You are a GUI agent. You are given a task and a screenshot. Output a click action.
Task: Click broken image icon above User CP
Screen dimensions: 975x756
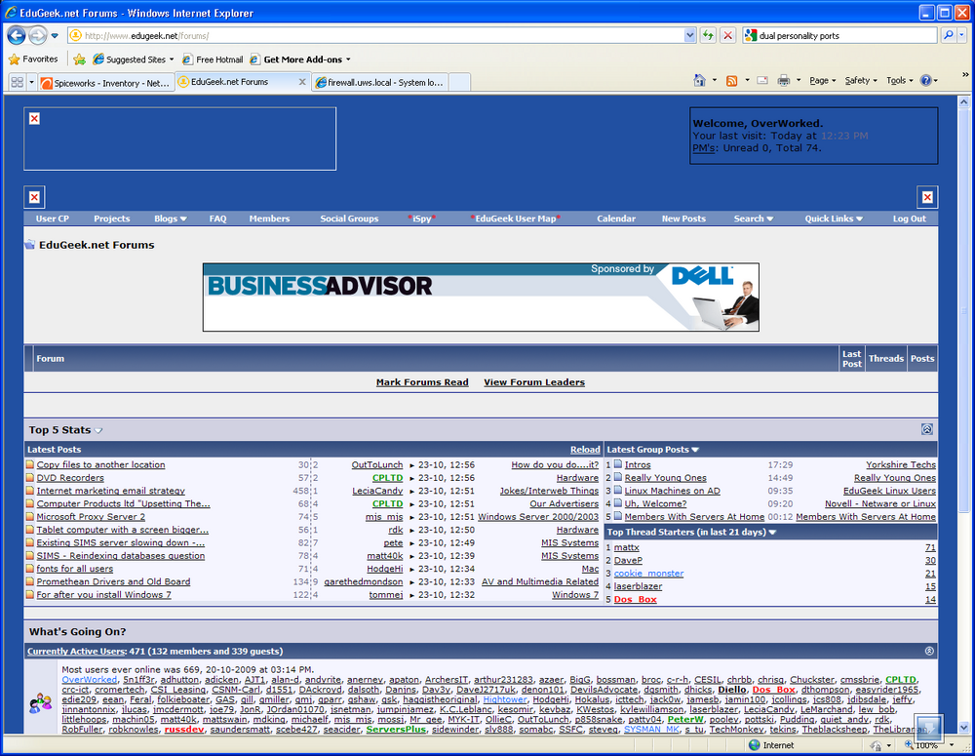pyautogui.click(x=34, y=197)
